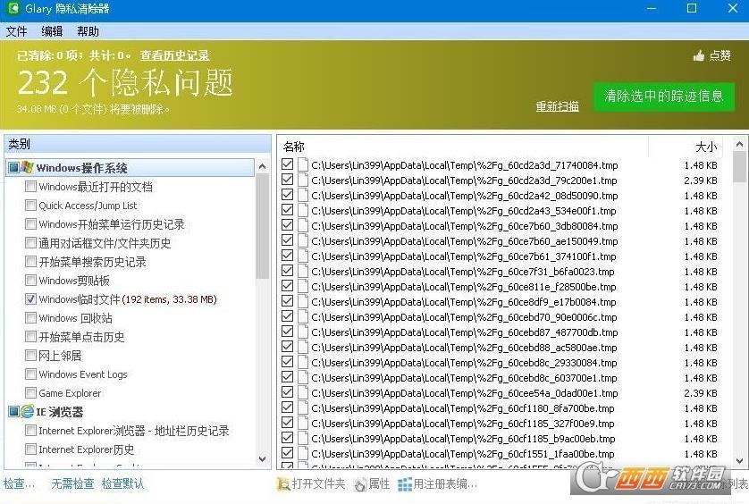Click the 属性 button

pos(372,484)
